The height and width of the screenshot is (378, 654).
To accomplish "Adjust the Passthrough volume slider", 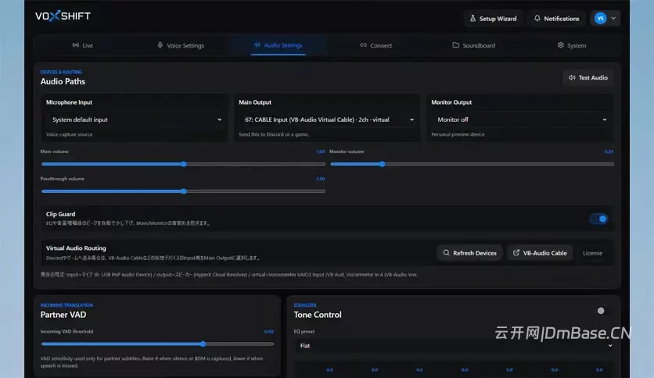I will (183, 191).
